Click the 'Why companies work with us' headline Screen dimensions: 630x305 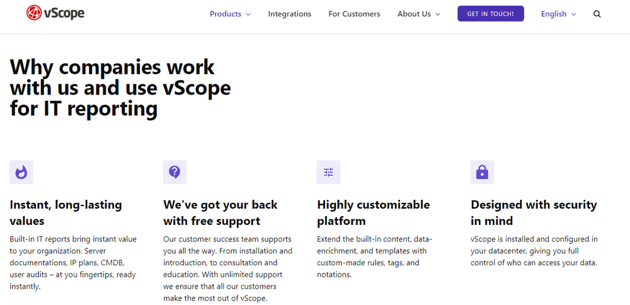[120, 88]
